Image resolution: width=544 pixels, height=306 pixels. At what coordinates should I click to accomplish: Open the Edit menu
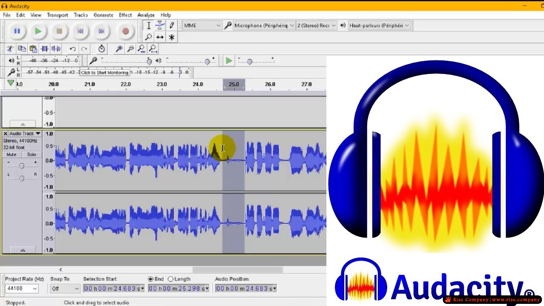pos(20,15)
